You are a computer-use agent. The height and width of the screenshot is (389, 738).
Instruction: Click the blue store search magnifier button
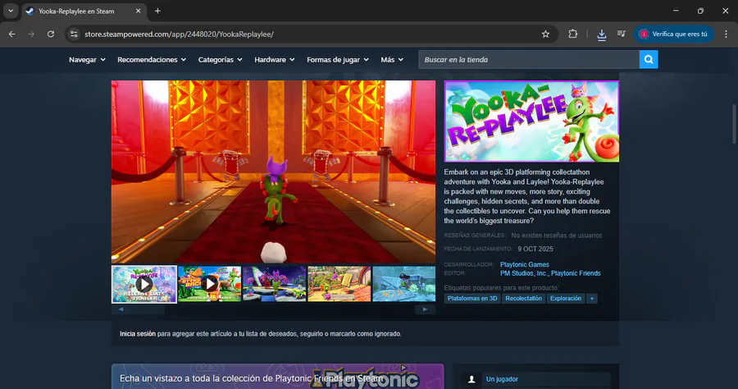(x=649, y=59)
